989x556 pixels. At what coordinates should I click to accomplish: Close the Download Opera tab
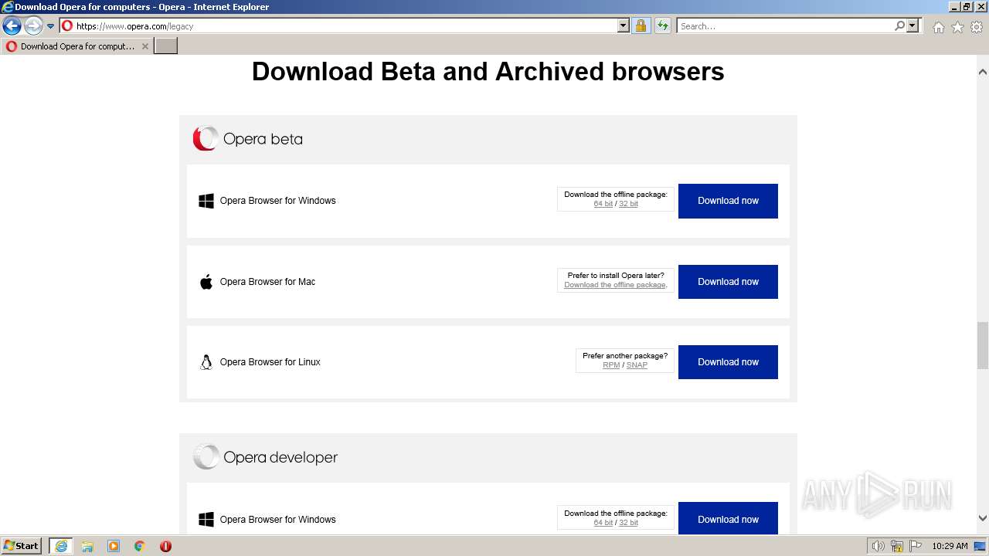coord(144,46)
